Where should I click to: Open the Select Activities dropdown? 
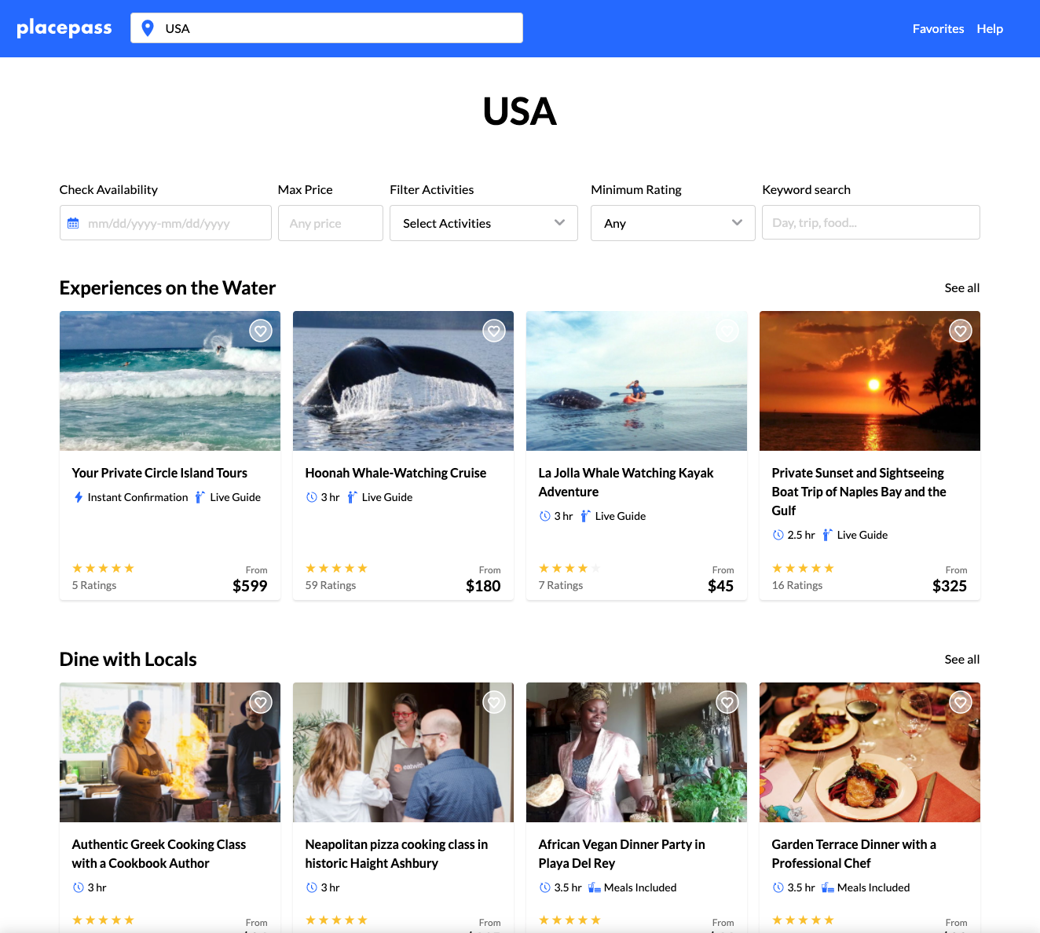pyautogui.click(x=483, y=223)
